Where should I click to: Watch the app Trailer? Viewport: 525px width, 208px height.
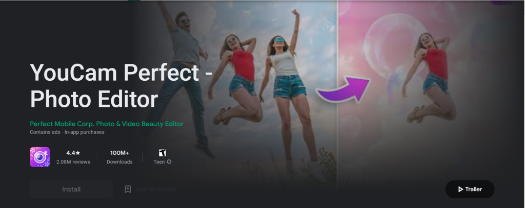pyautogui.click(x=470, y=189)
